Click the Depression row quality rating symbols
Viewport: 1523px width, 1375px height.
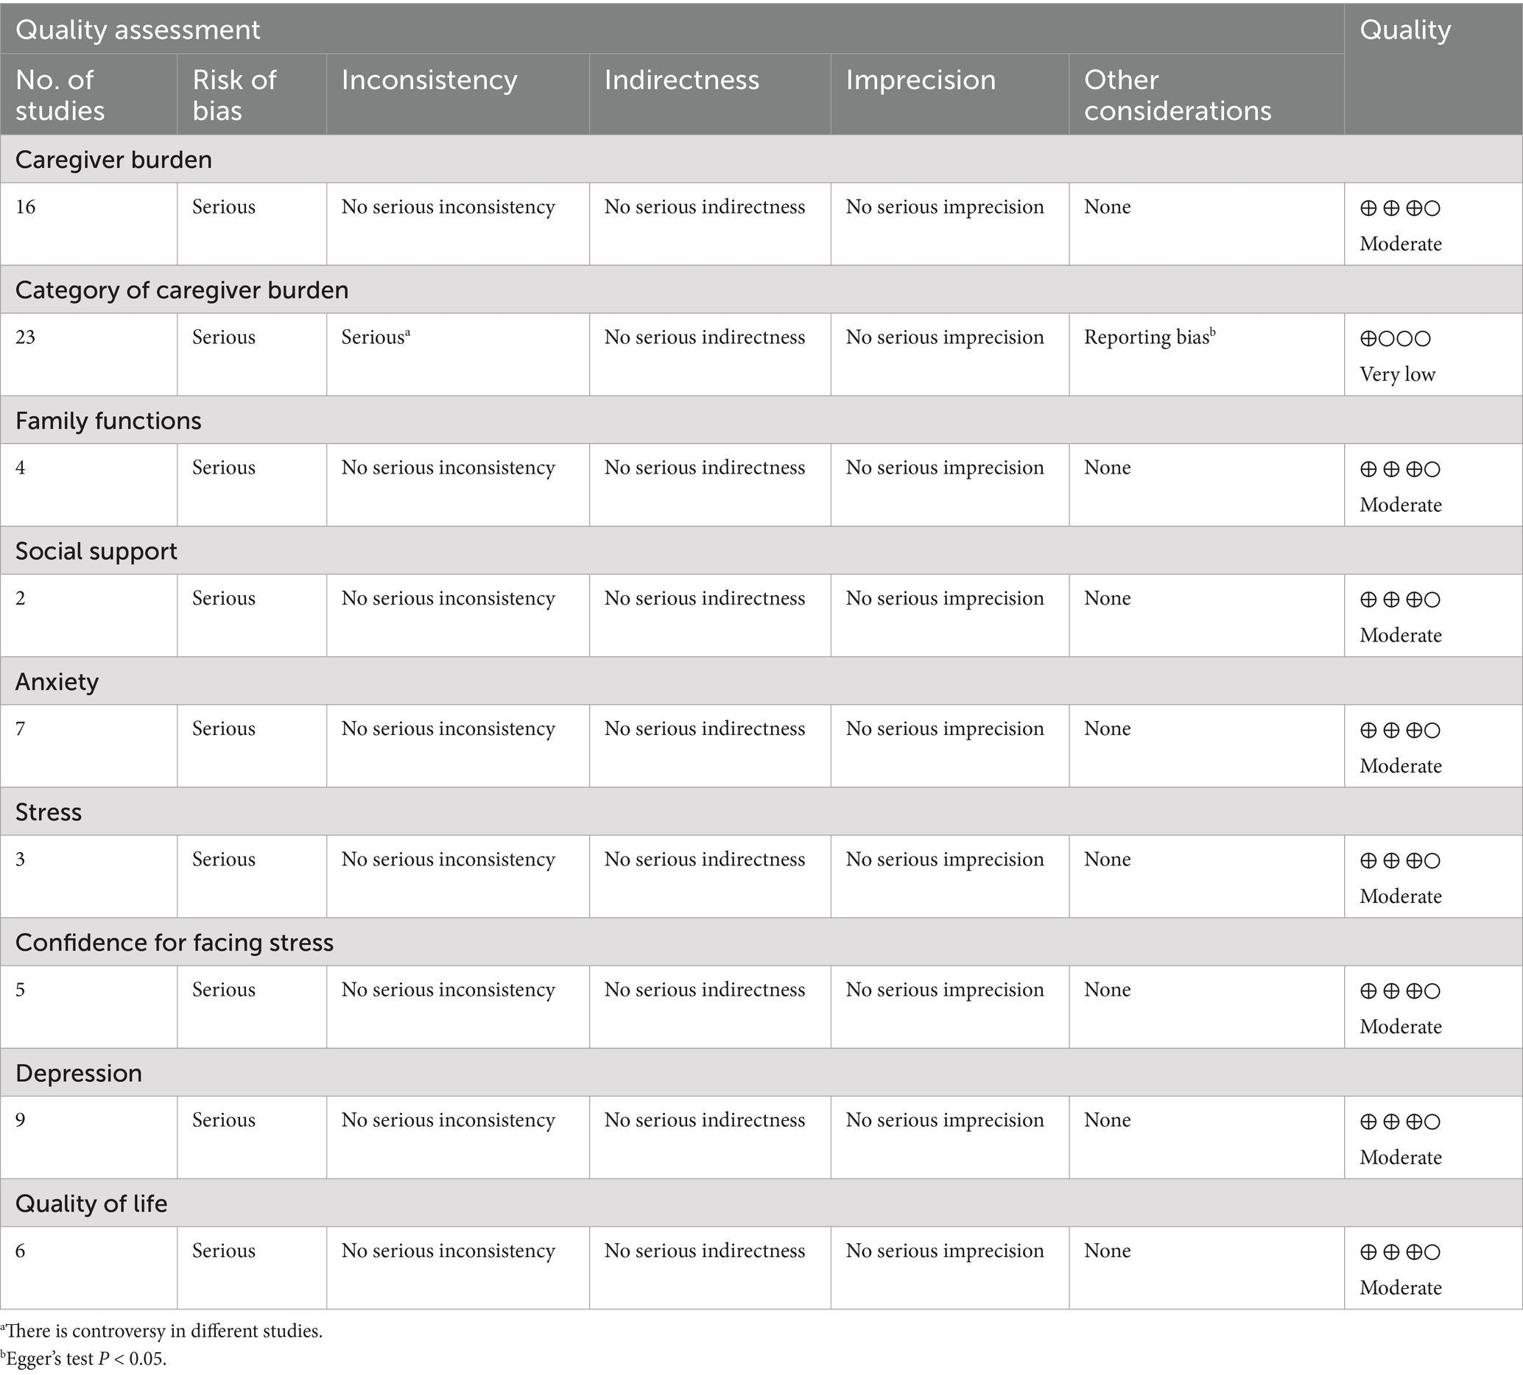pyautogui.click(x=1400, y=1122)
